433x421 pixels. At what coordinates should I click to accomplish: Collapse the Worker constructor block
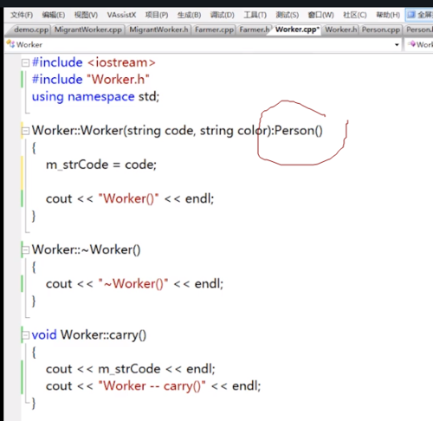click(25, 131)
